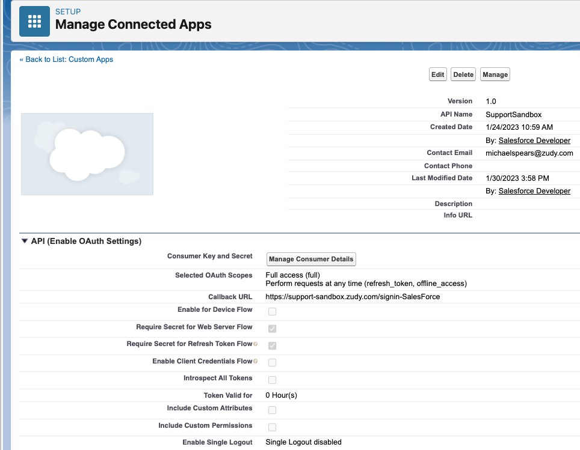Viewport: 580px width, 450px height.
Task: Select the contact email michaelspears@zudy.com
Action: tap(531, 153)
